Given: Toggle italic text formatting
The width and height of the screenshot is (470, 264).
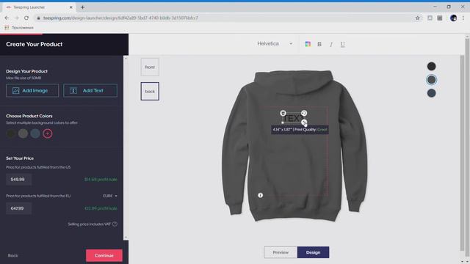Looking at the screenshot, I should [x=331, y=44].
